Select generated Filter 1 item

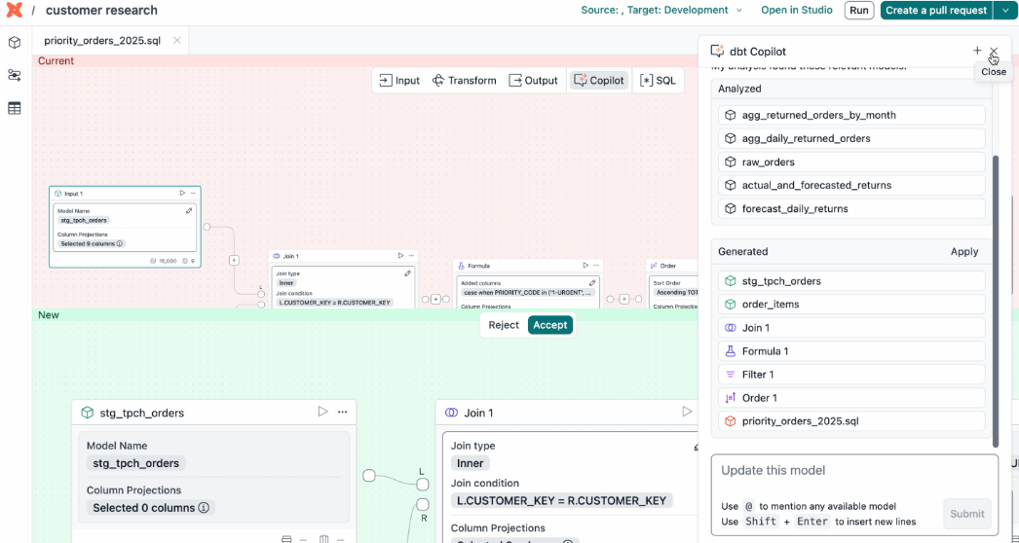click(x=851, y=374)
